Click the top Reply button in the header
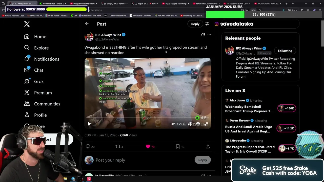The image size is (324, 182). (195, 24)
